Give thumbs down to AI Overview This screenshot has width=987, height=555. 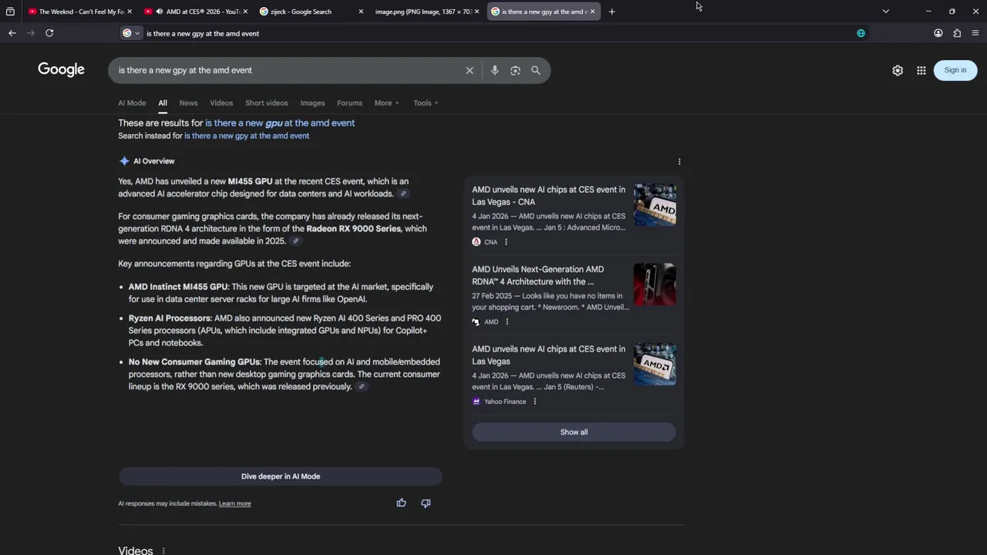click(x=426, y=503)
